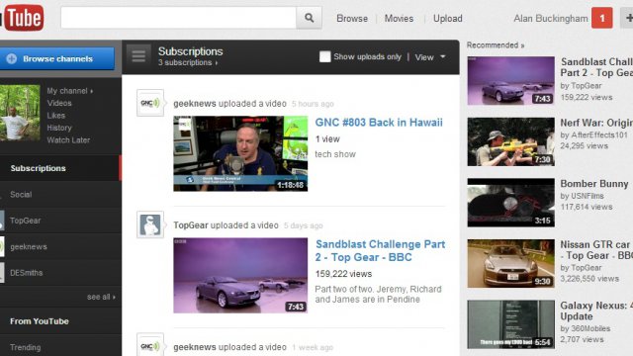Play Sandblast Challenge thumbnail in the feed
The height and width of the screenshot is (356, 633).
click(240, 276)
